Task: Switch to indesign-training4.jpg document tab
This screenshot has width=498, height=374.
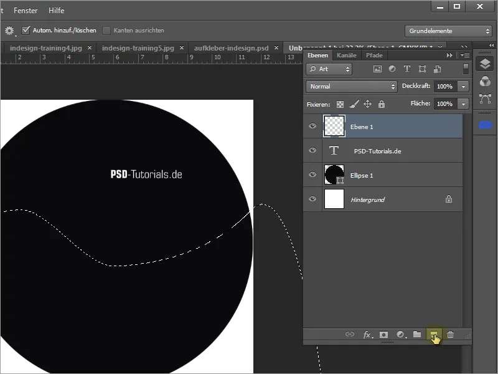Action: pyautogui.click(x=45, y=48)
